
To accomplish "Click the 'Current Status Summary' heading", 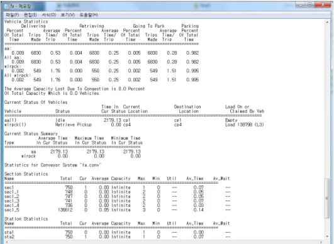I will [31, 133].
